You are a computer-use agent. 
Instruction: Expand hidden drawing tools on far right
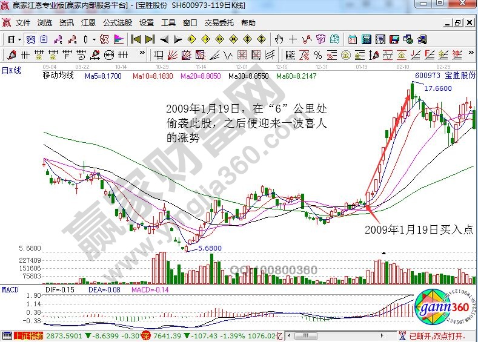coord(472,56)
